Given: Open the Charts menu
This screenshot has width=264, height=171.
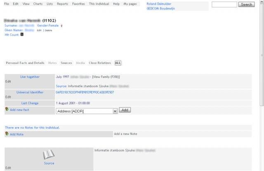Looking at the screenshot, I should pyautogui.click(x=38, y=4).
